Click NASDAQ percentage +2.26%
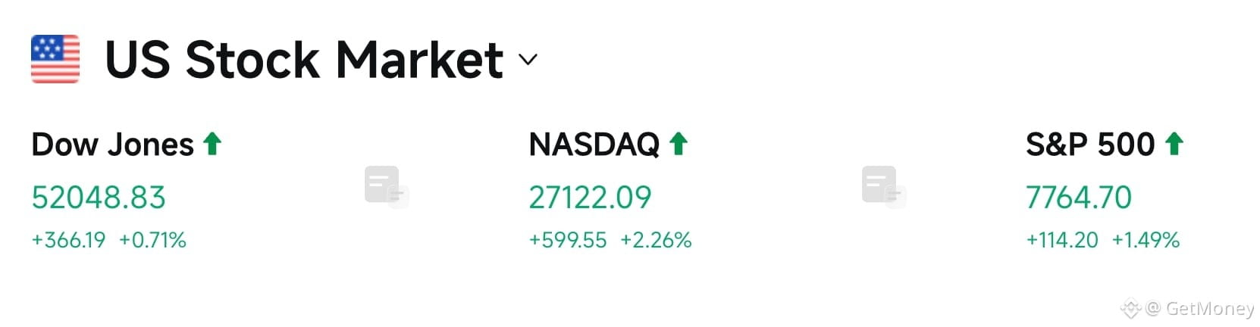 (x=656, y=240)
